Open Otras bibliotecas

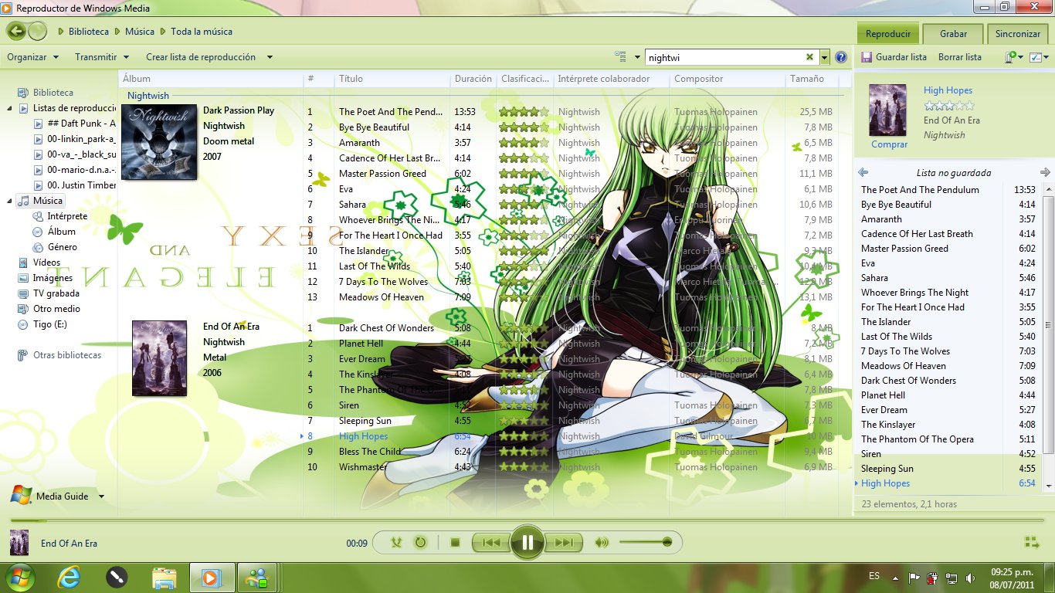67,355
